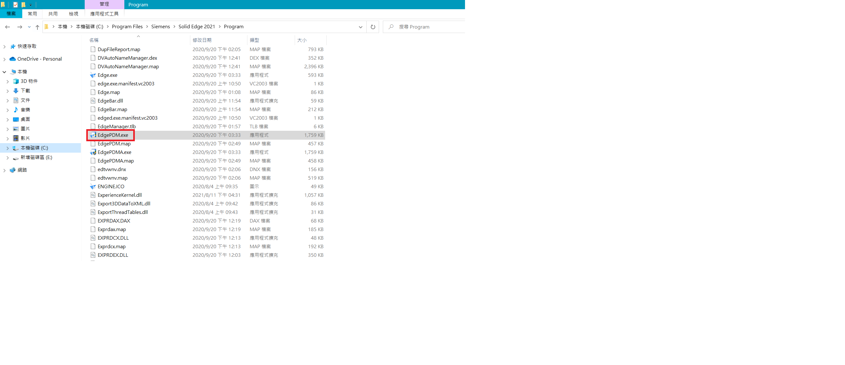Image resolution: width=845 pixels, height=365 pixels.
Task: Switch to the 共用 ribbon tab
Action: point(53,14)
